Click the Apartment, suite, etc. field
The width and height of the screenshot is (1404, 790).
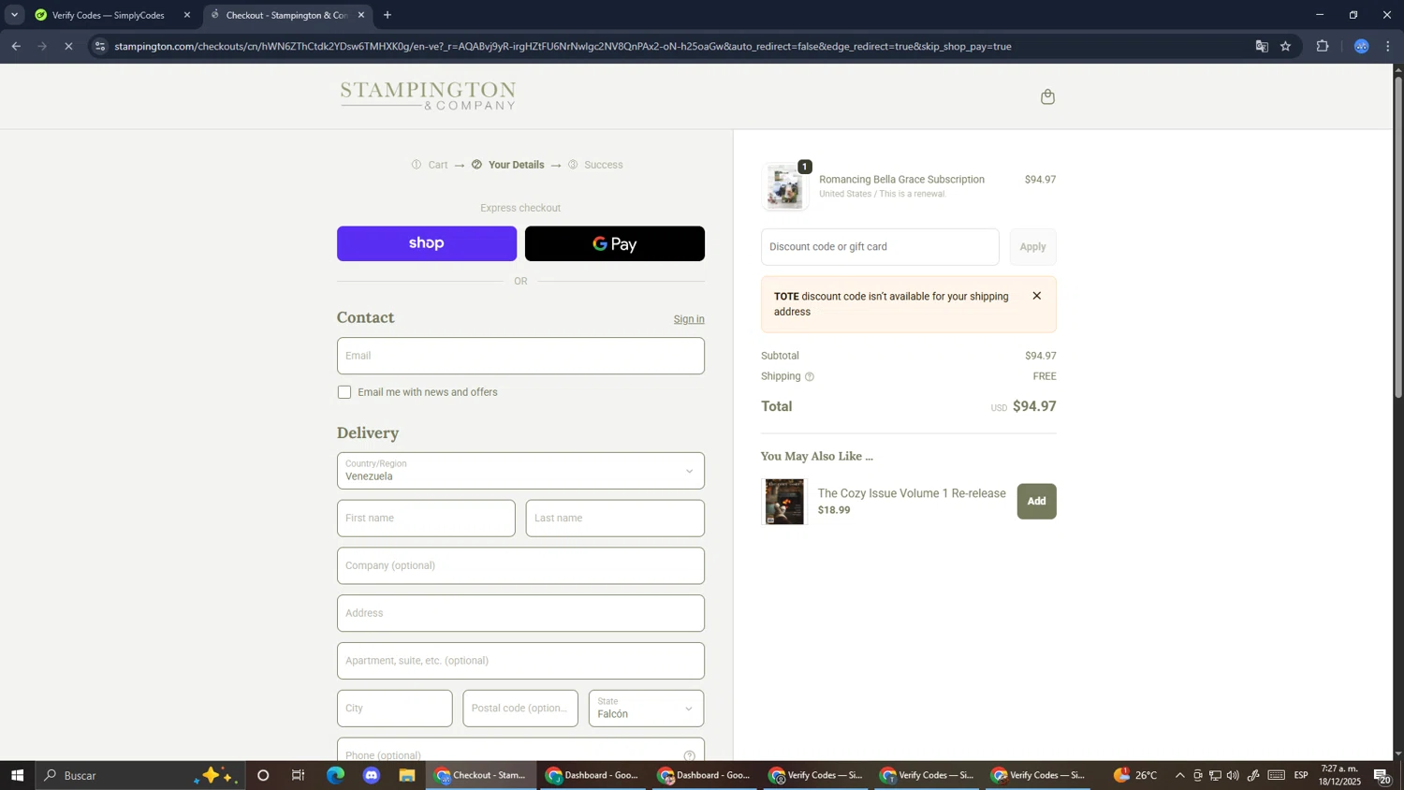coord(520,662)
